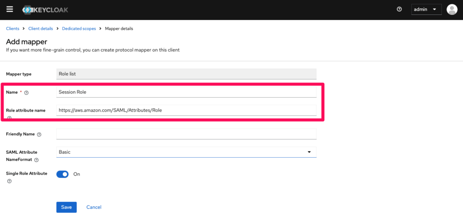Focus the Friendly Name text field
463x220 pixels.
pos(186,134)
